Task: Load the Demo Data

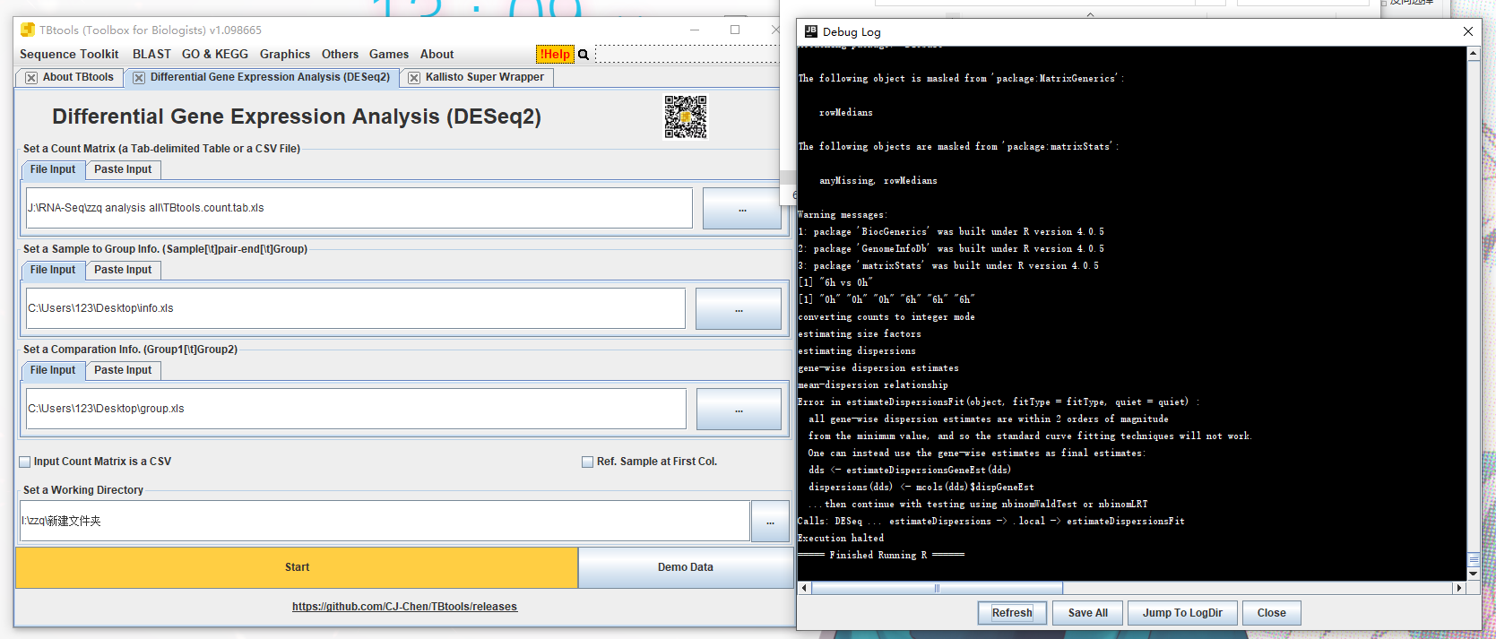Action: click(x=686, y=567)
